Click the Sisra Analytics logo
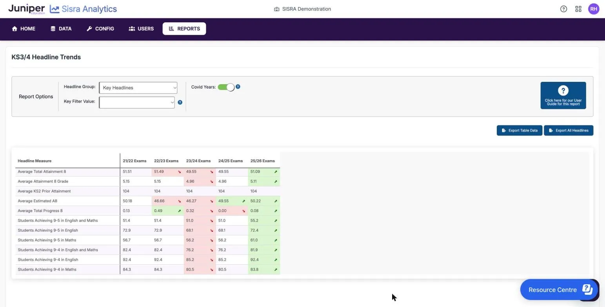The image size is (605, 307). pyautogui.click(x=83, y=9)
